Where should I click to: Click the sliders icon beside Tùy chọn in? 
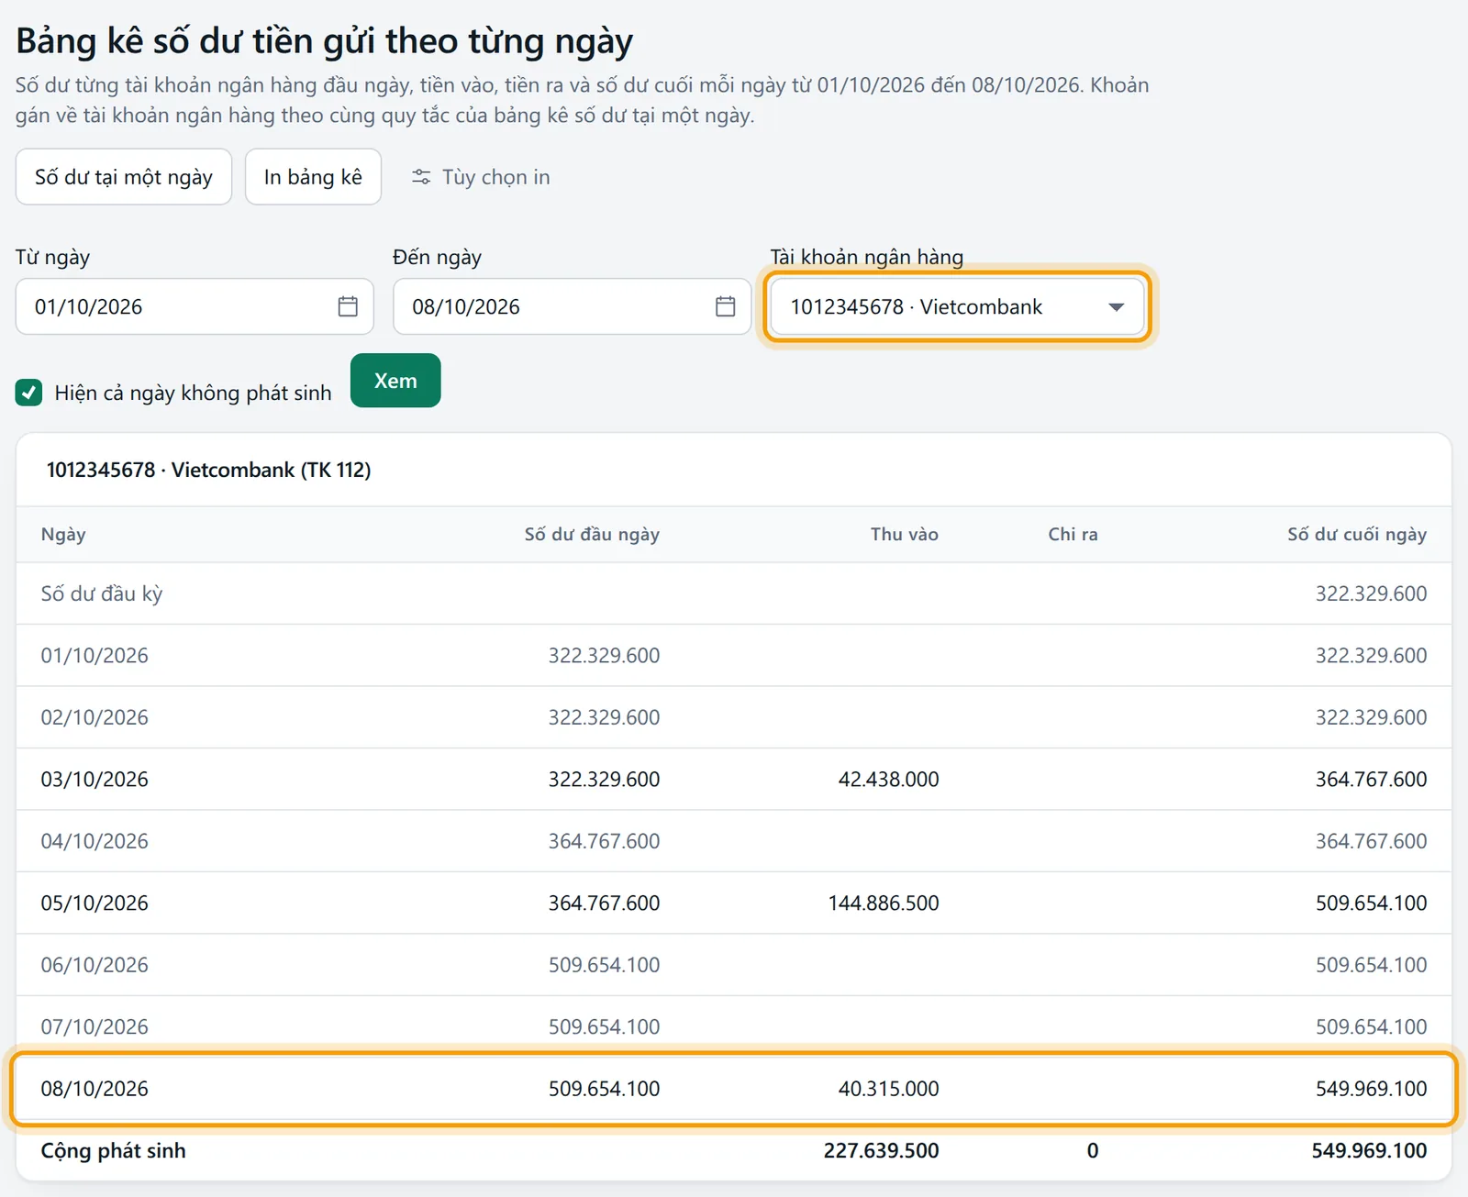pyautogui.click(x=421, y=177)
